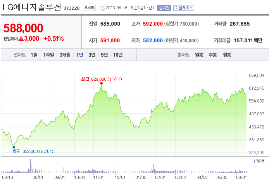Image resolution: width=269 pixels, height=184 pixels.
Task: Click the 2023.06.16 기준(장마감) date text
Action: tap(130, 8)
